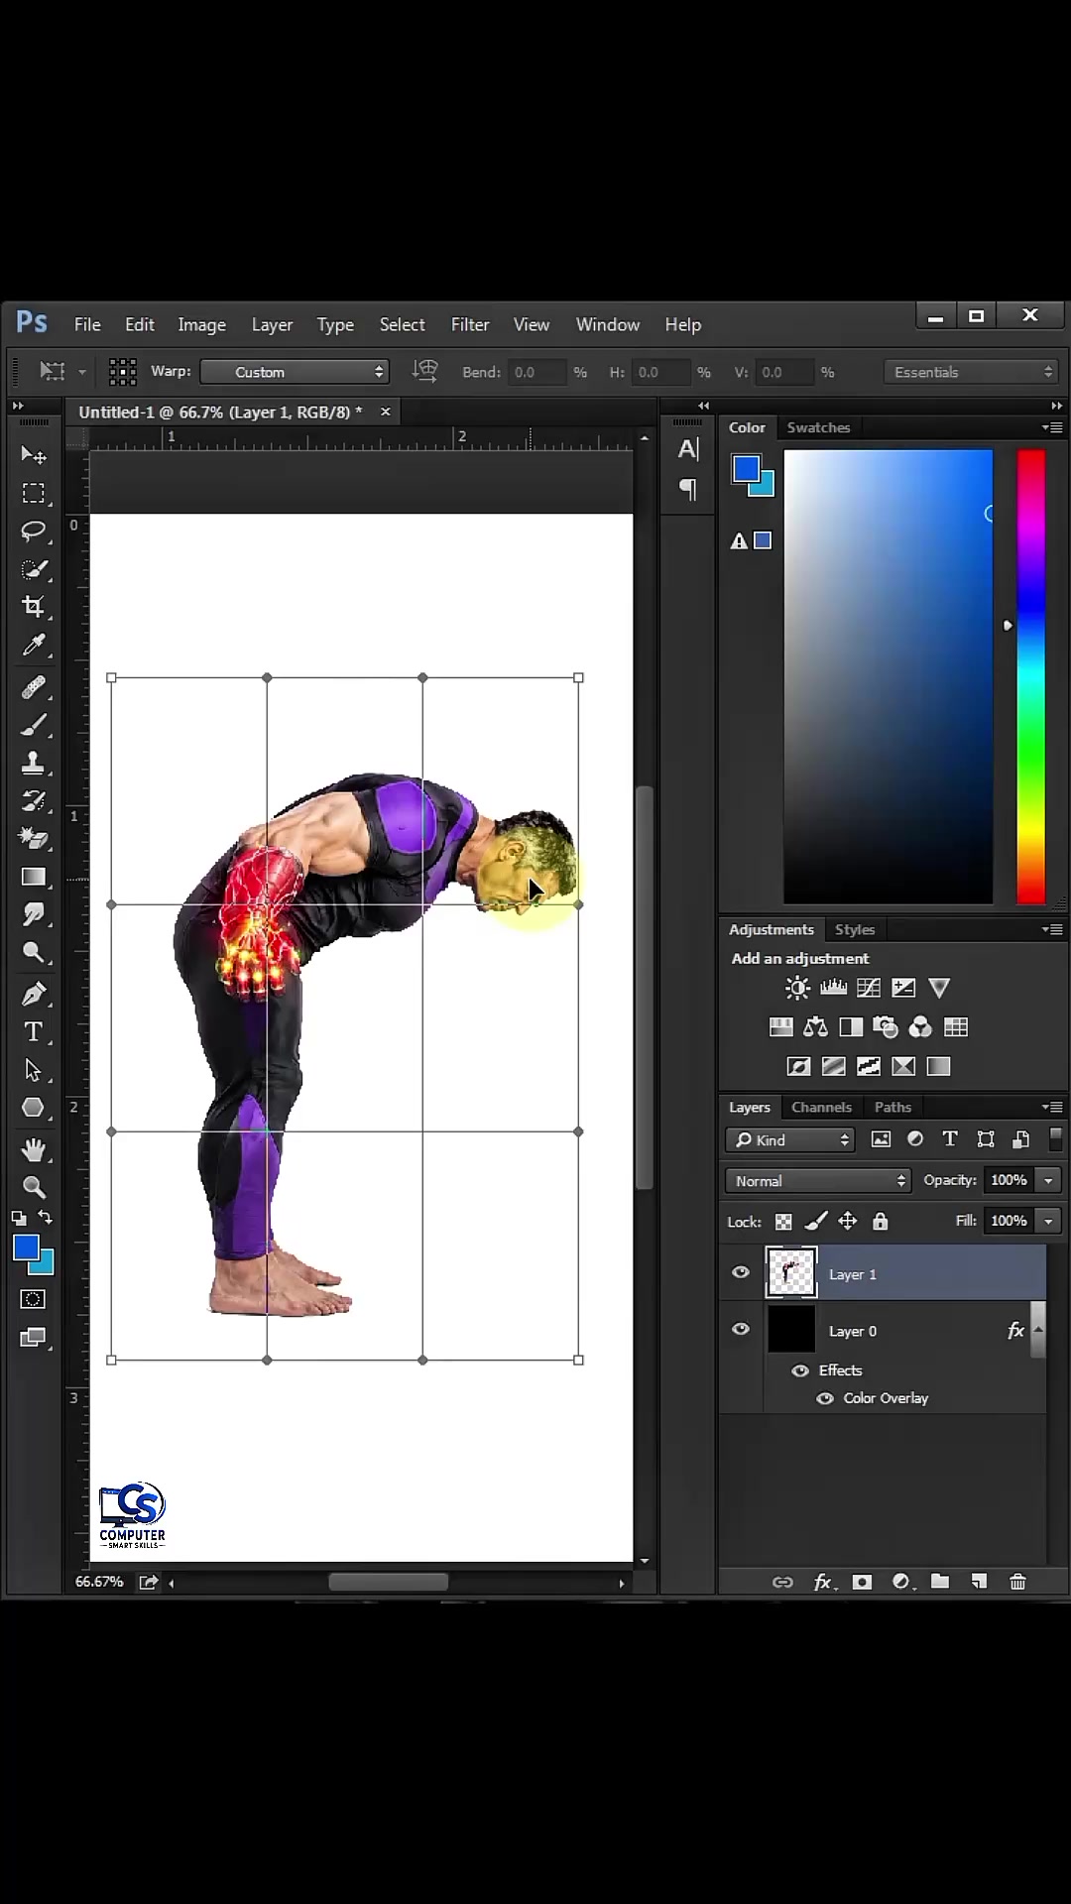Toggle lock transparent pixels
This screenshot has width=1071, height=1904.
(783, 1222)
